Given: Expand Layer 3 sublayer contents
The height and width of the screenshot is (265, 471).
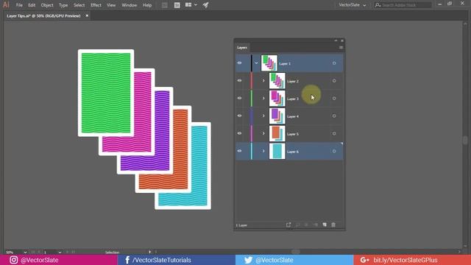Looking at the screenshot, I should click(263, 98).
